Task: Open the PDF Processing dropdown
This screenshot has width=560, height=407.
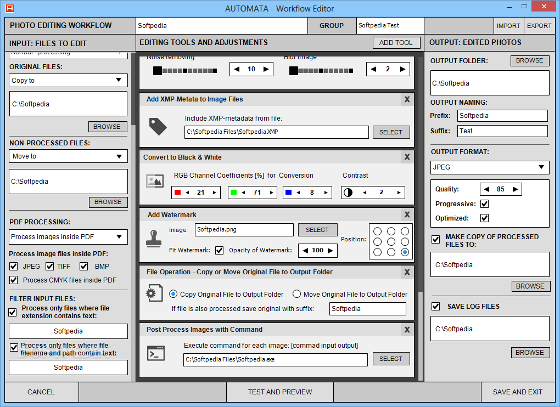Action: [x=68, y=237]
